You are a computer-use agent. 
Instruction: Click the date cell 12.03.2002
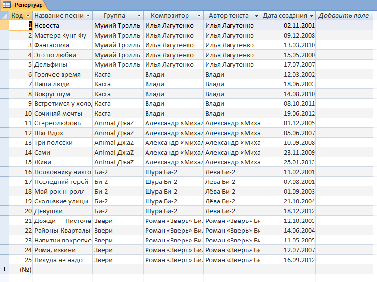coord(288,75)
